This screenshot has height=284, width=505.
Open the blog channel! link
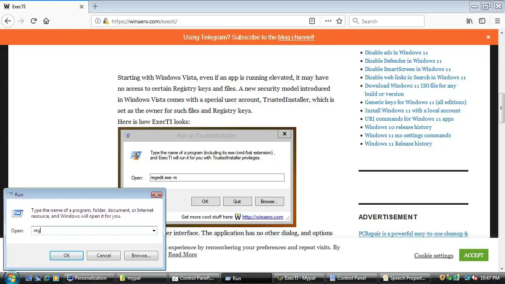tap(296, 37)
